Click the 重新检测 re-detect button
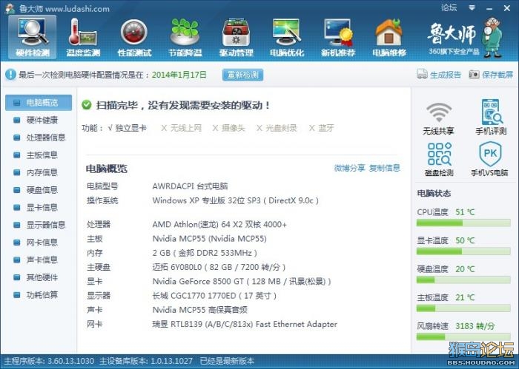The width and height of the screenshot is (519, 369). click(242, 75)
